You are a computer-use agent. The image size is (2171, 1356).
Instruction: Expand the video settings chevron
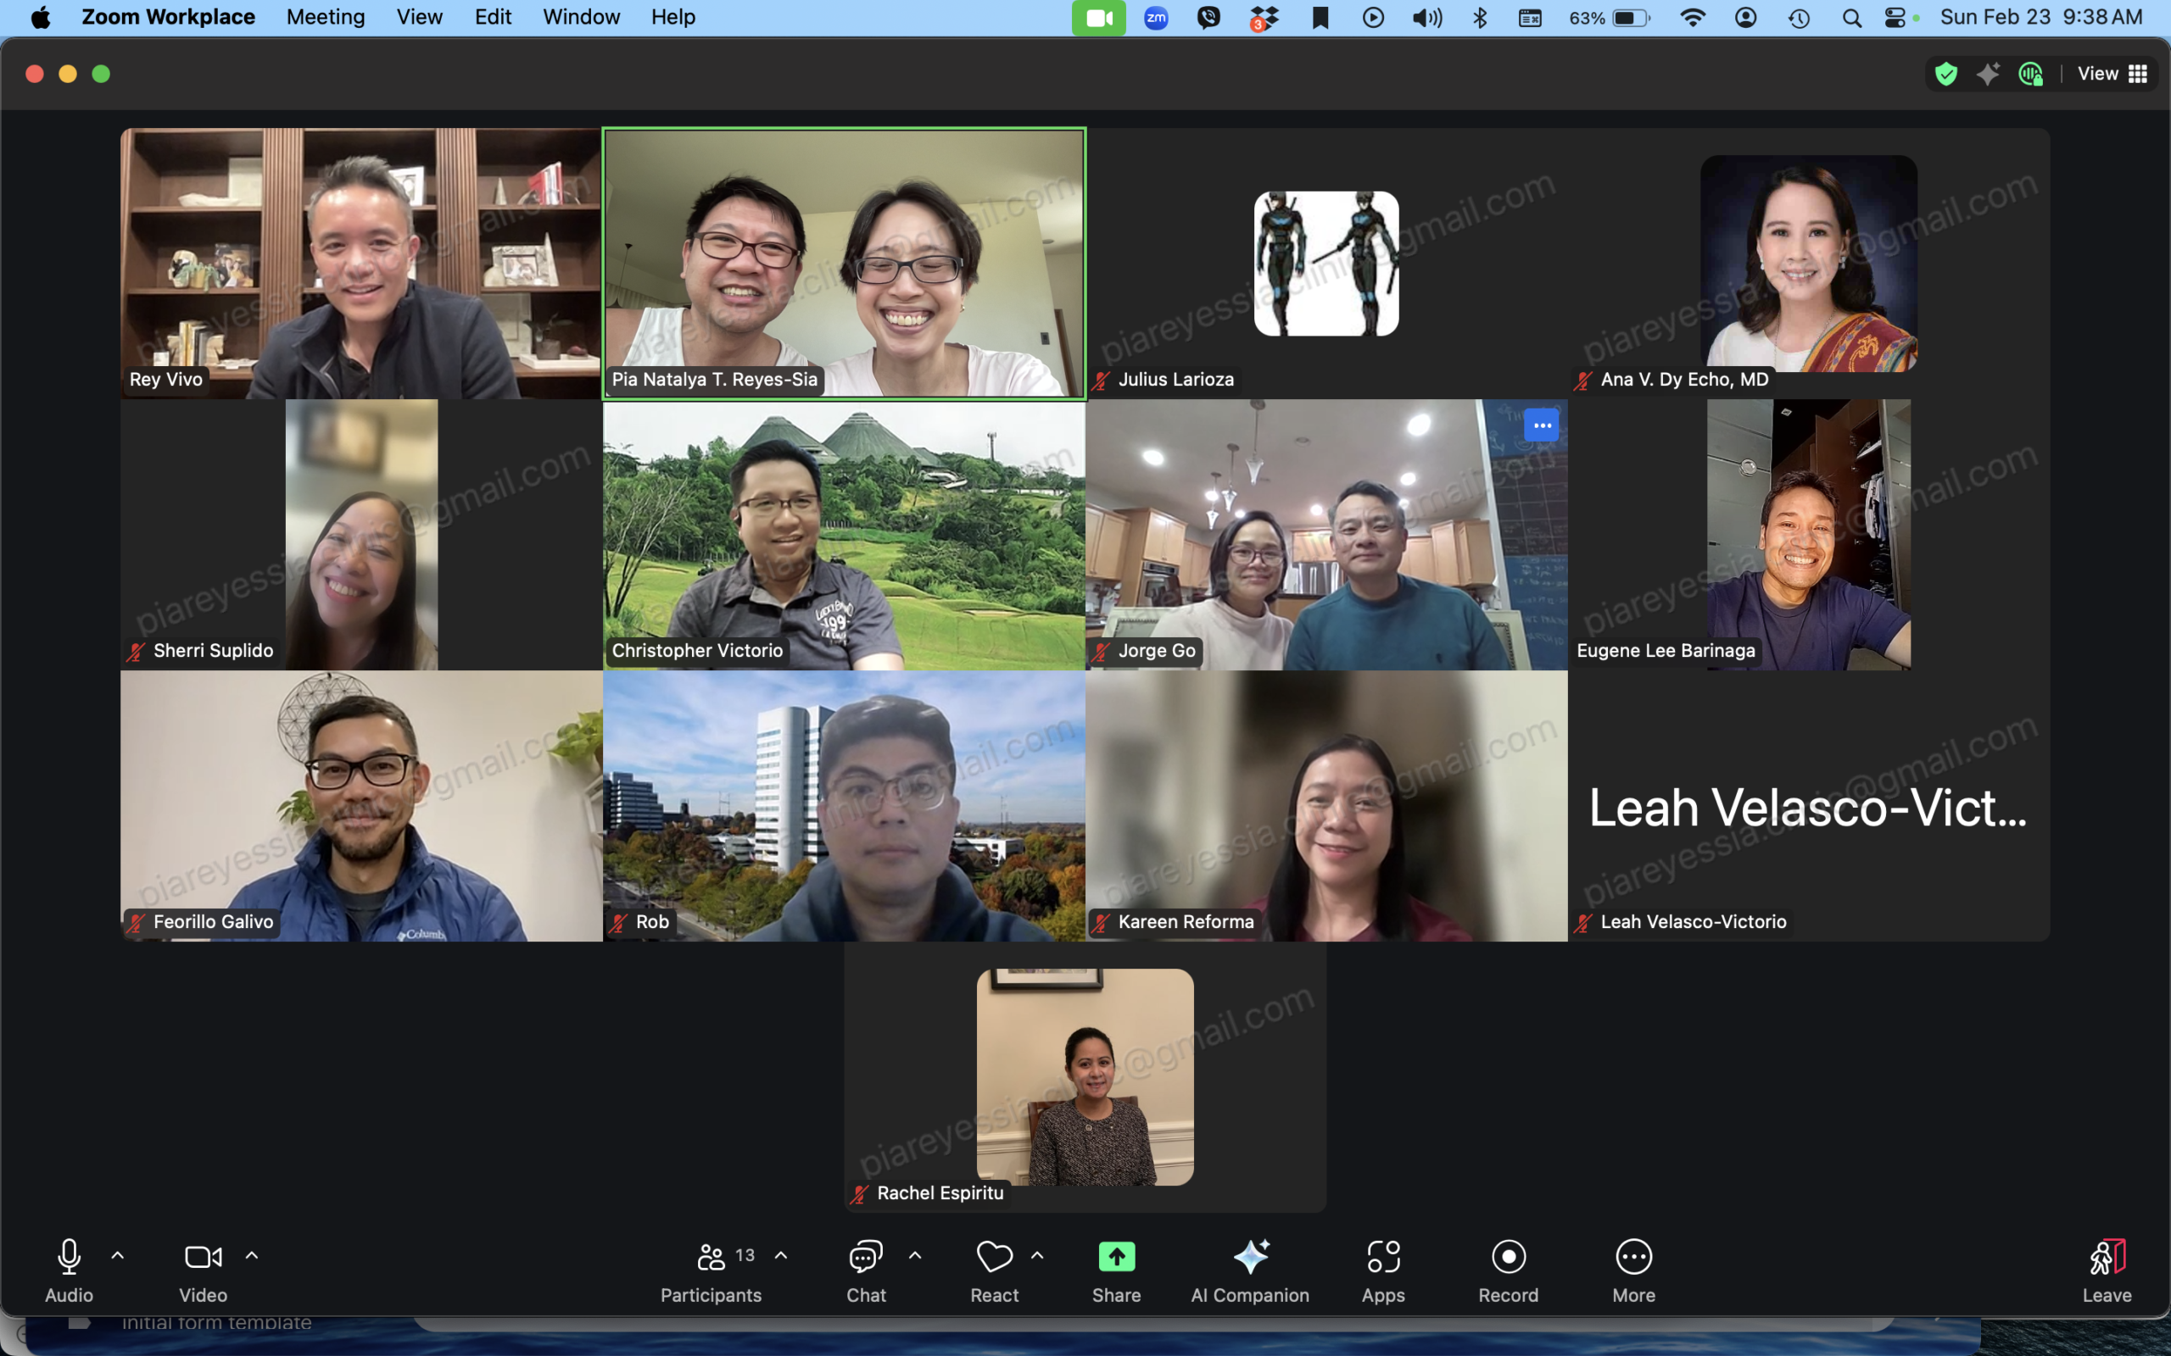pos(252,1255)
